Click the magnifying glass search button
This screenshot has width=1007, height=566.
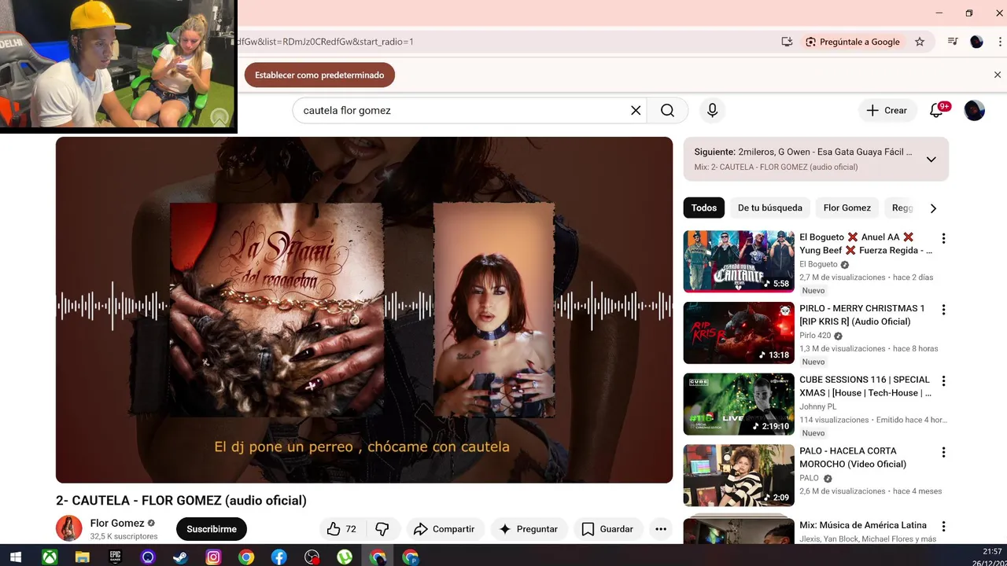click(x=667, y=111)
